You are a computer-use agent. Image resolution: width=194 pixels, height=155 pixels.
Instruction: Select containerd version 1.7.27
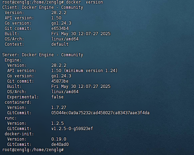(x=59, y=108)
